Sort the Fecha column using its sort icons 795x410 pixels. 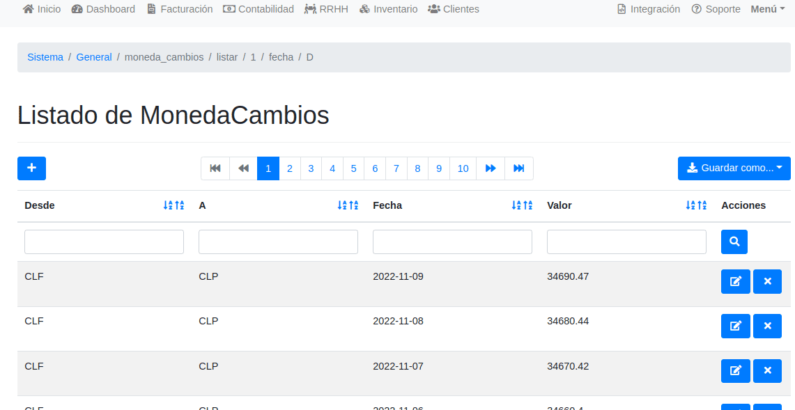click(522, 205)
